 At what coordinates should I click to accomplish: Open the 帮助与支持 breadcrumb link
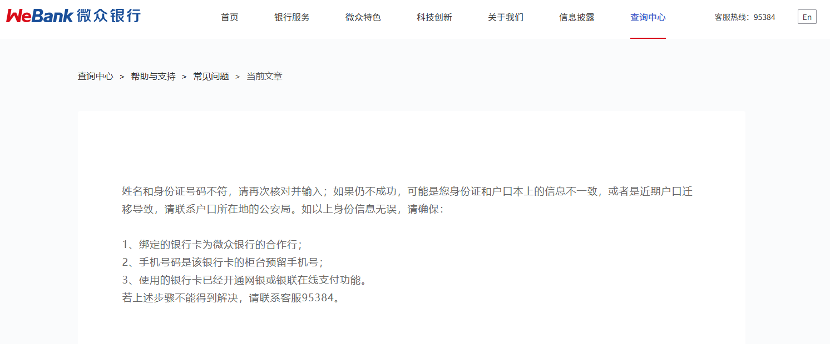pyautogui.click(x=153, y=77)
